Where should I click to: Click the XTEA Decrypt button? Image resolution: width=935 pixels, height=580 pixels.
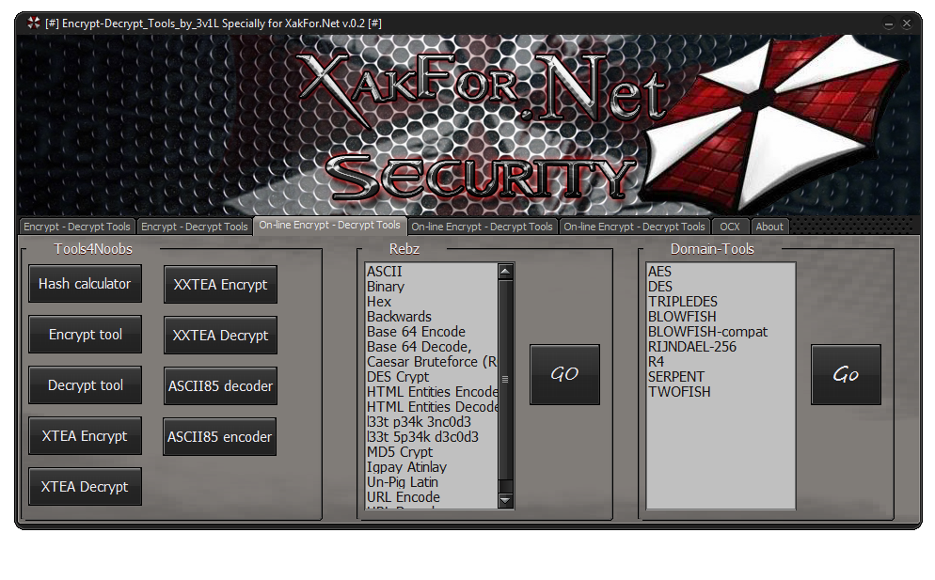(x=85, y=486)
